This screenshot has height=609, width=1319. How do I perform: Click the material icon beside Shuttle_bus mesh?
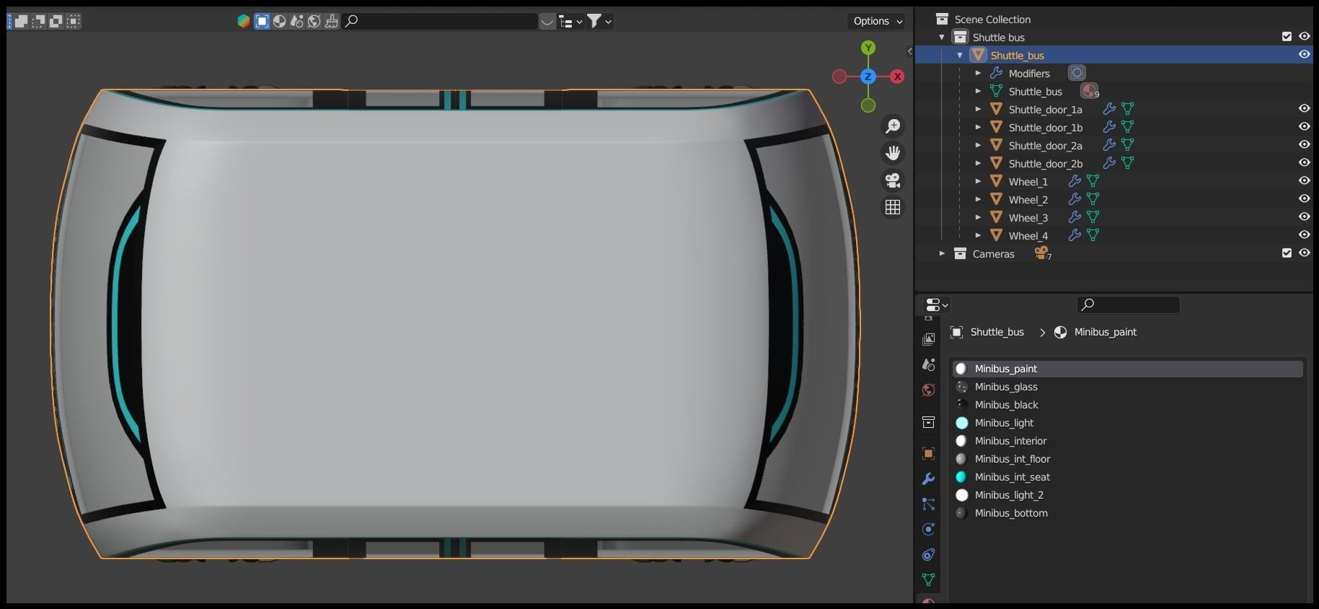[x=1089, y=91]
